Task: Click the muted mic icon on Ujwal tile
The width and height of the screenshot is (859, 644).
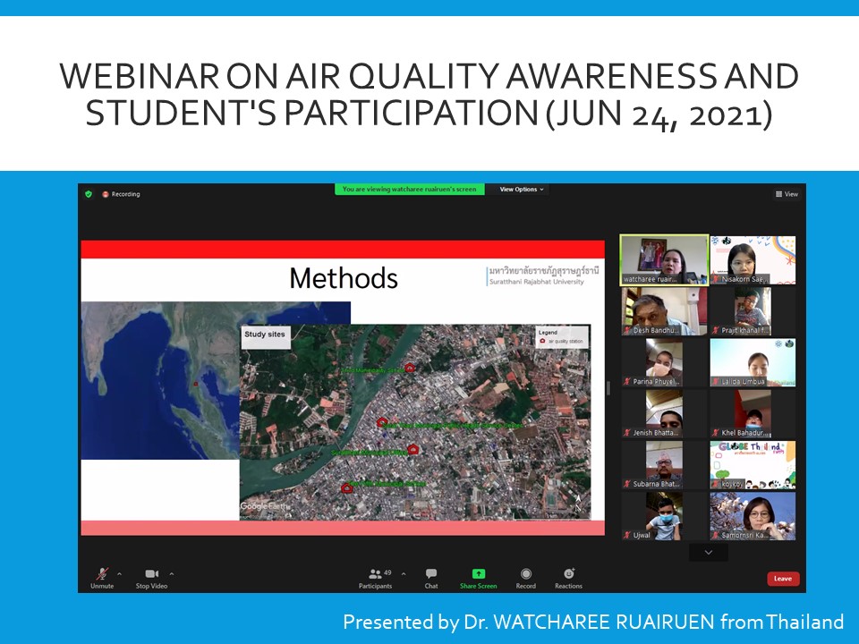Action: click(x=627, y=536)
